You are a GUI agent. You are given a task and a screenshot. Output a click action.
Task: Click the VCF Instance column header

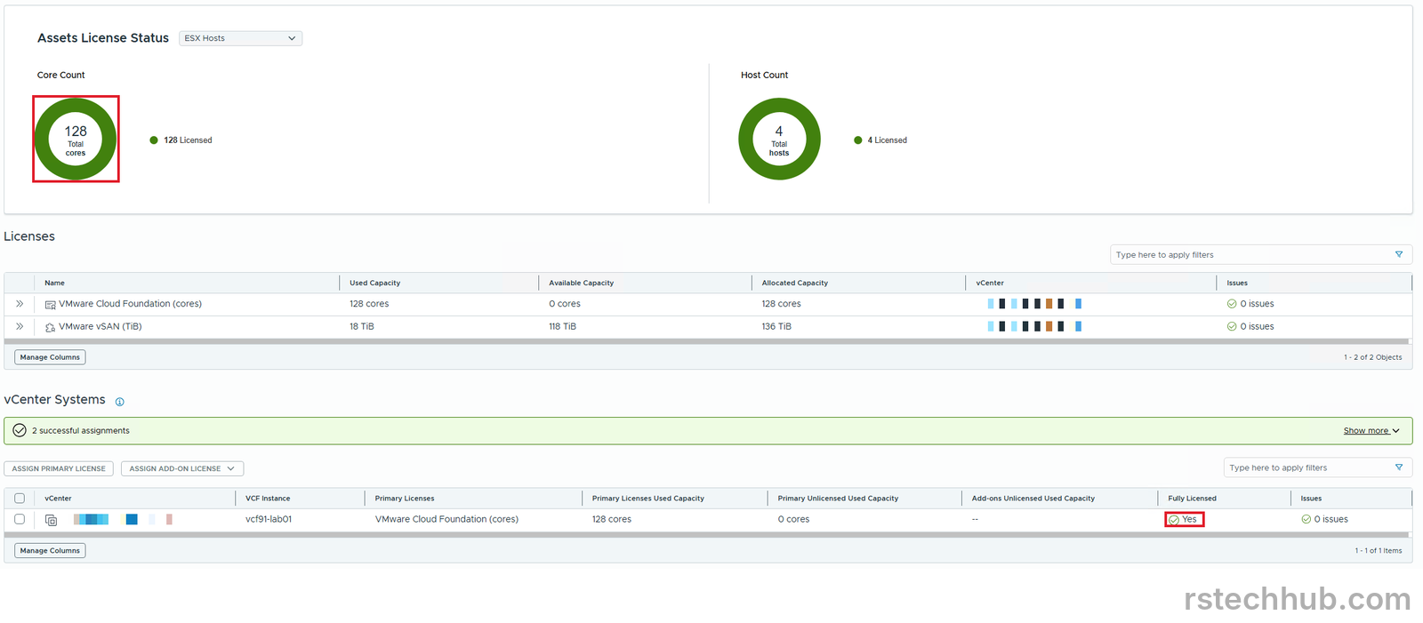point(268,499)
